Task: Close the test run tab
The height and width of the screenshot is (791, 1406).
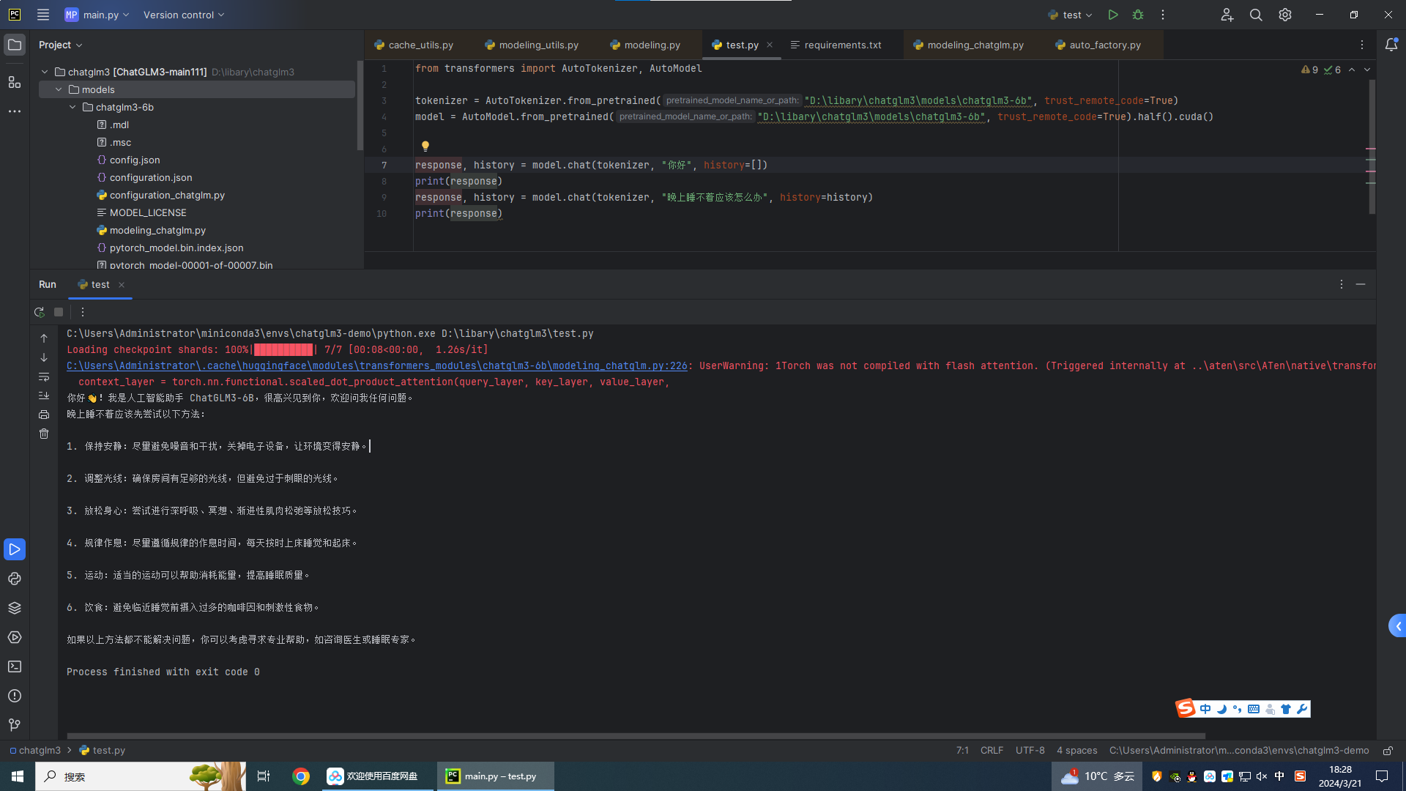Action: (x=122, y=285)
